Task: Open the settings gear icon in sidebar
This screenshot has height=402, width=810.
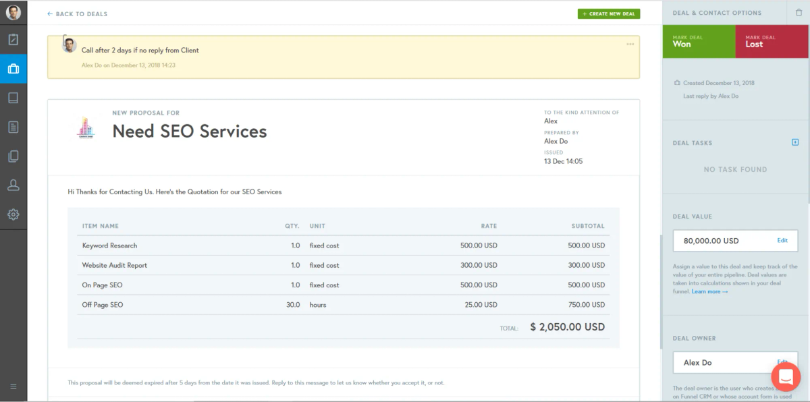Action: (x=13, y=214)
